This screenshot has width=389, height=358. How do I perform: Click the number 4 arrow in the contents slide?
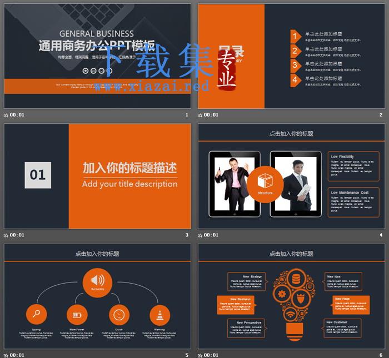tap(296, 80)
